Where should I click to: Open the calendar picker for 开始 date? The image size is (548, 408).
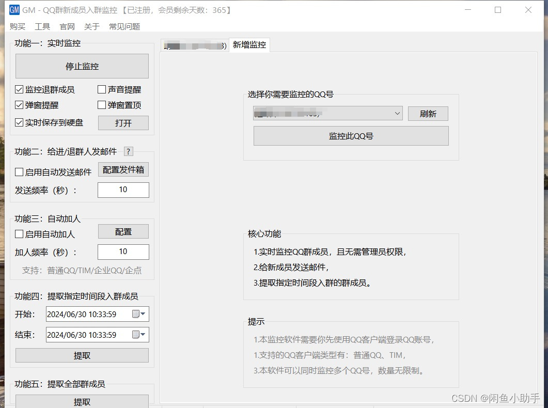(x=139, y=314)
